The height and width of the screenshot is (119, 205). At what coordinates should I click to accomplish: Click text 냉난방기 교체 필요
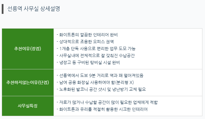pyautogui.click(x=129, y=89)
